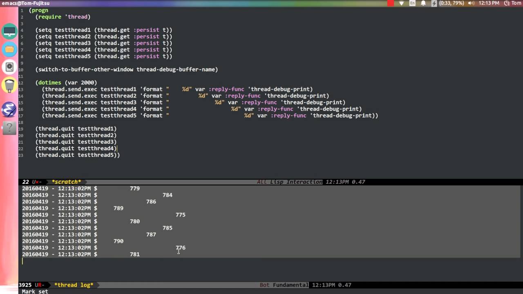
Task: Click the Emacs launcher icon in the dock
Action: pos(9,109)
